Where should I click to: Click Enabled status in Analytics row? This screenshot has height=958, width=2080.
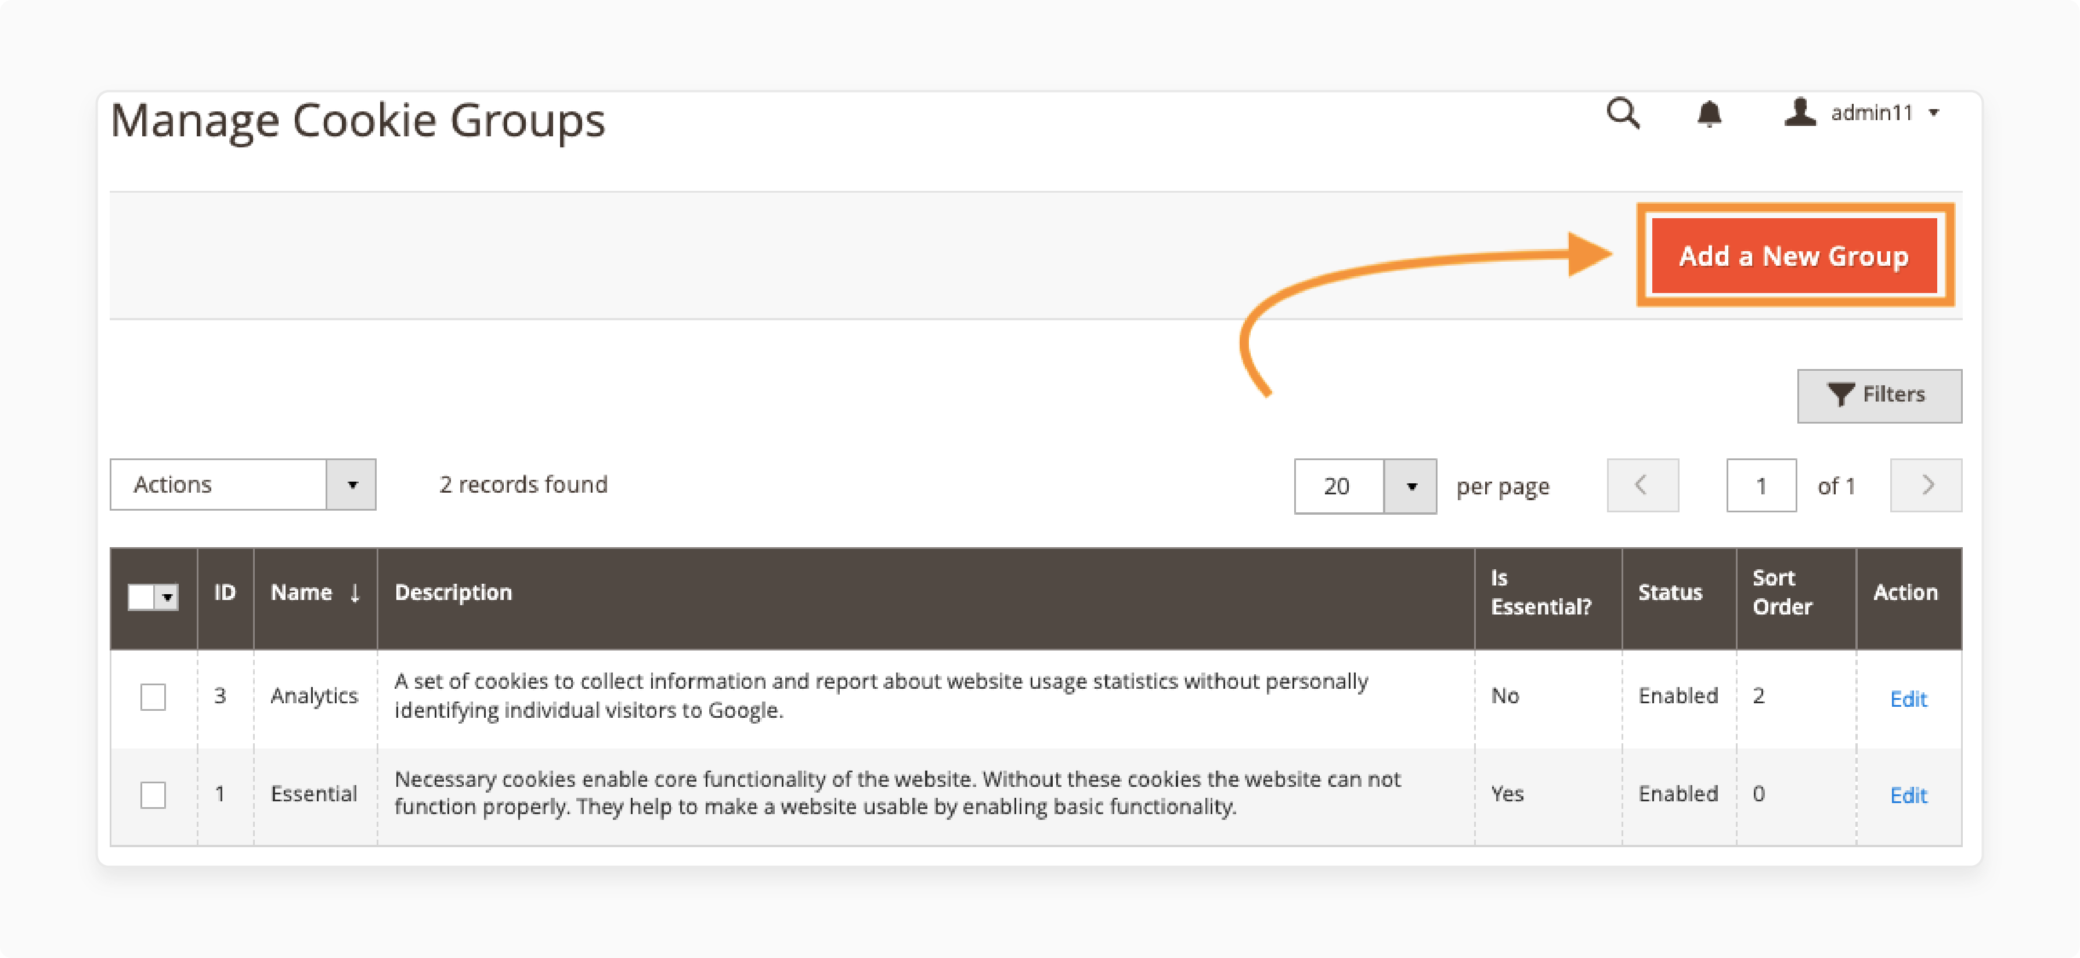(x=1677, y=696)
